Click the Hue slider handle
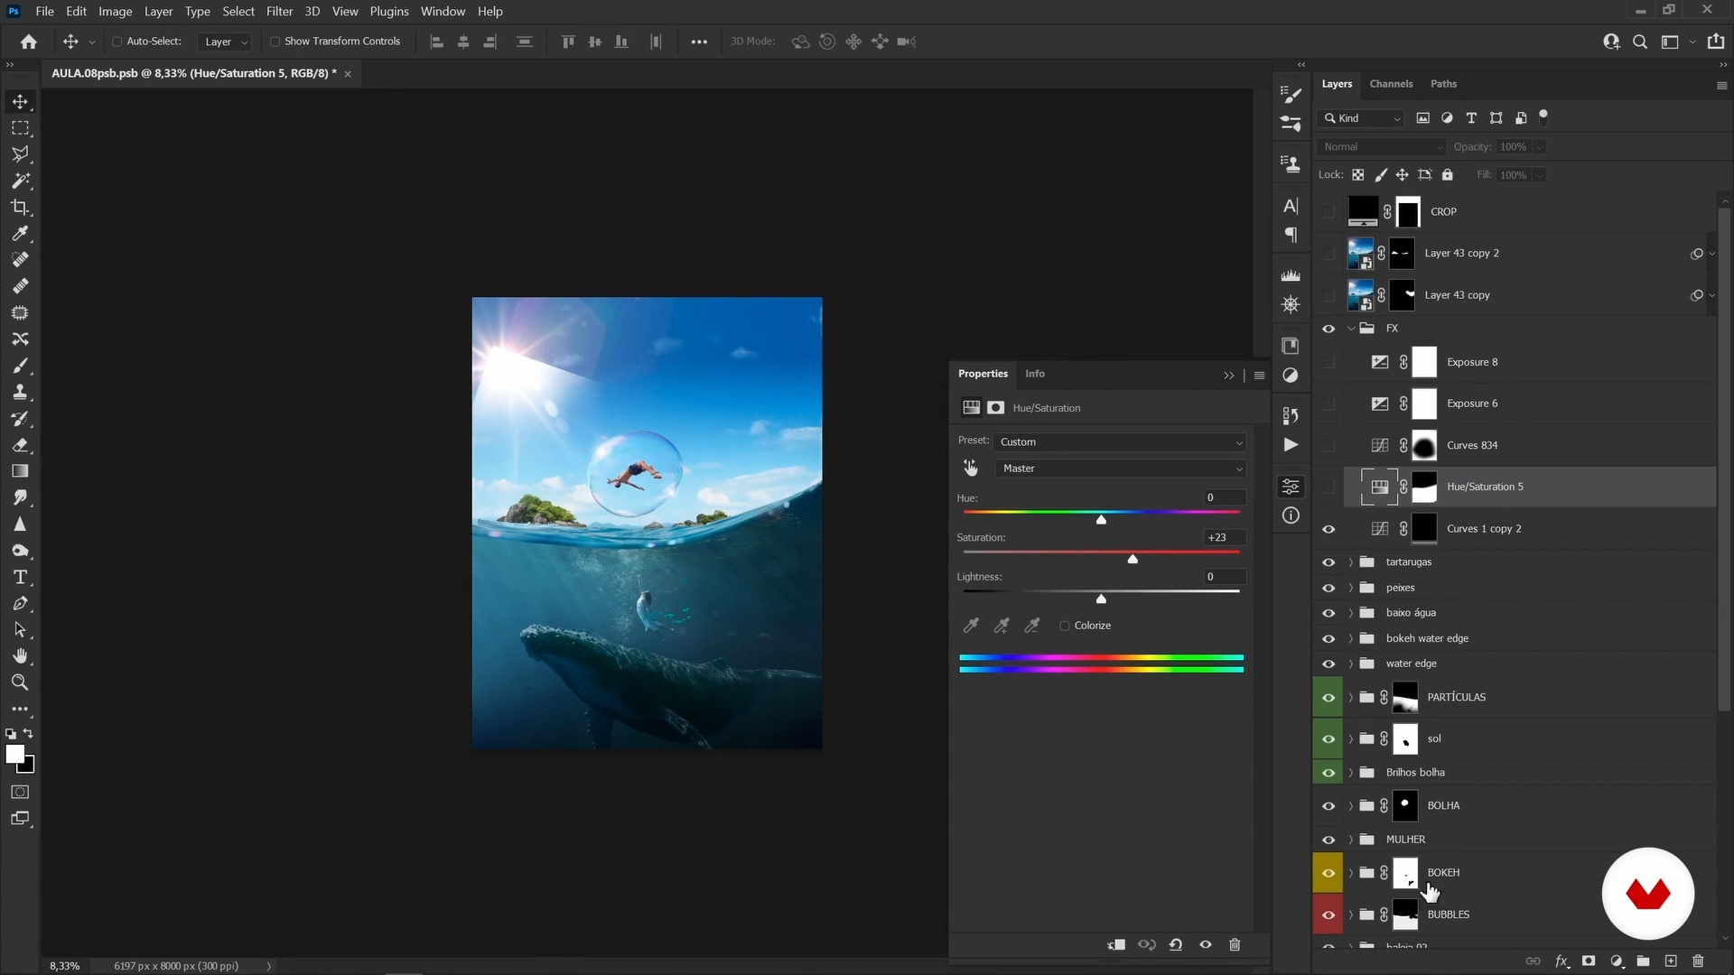Viewport: 1734px width, 975px height. 1101,519
